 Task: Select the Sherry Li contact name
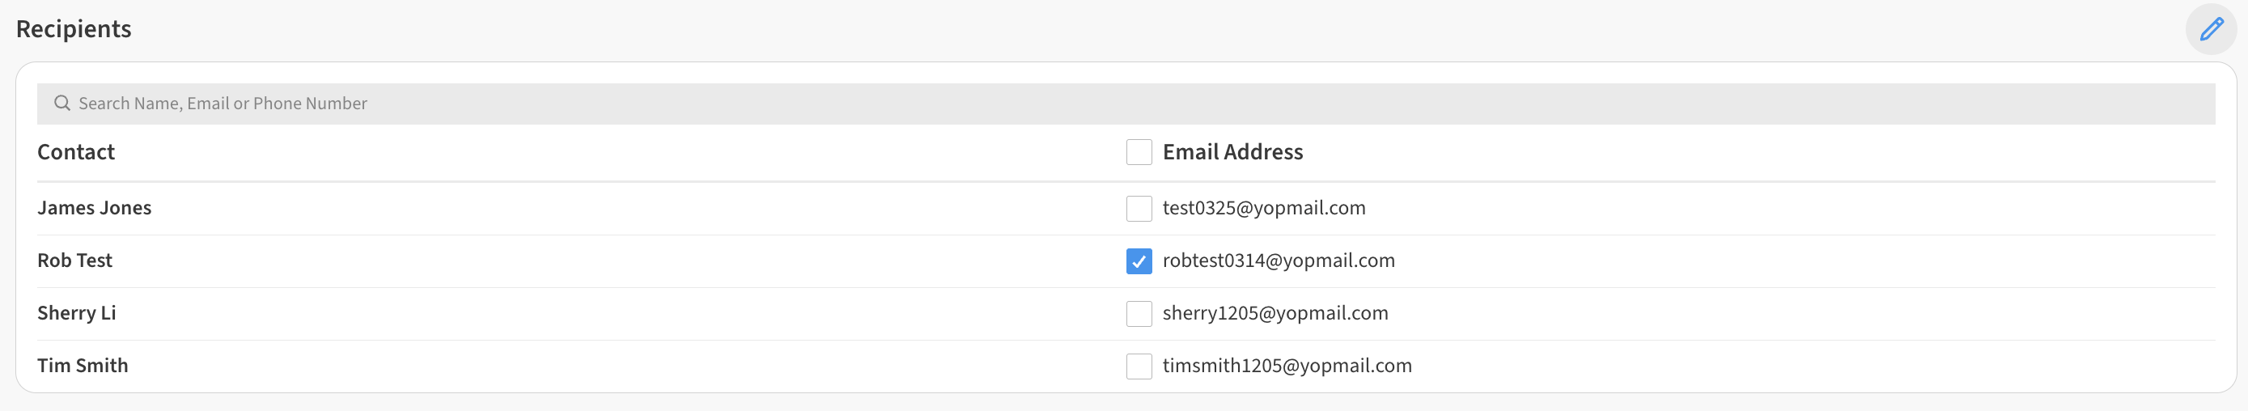(x=77, y=312)
